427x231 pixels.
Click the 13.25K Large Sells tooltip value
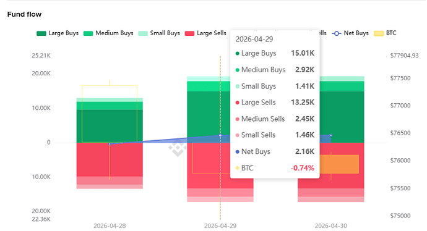(303, 103)
